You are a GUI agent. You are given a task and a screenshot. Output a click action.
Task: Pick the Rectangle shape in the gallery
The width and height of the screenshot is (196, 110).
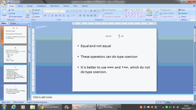(135, 10)
